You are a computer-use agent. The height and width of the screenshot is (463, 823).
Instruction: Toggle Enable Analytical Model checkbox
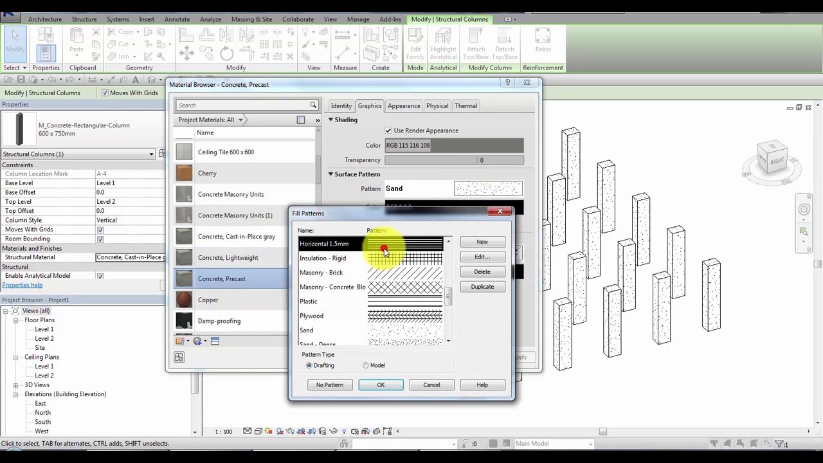[100, 276]
